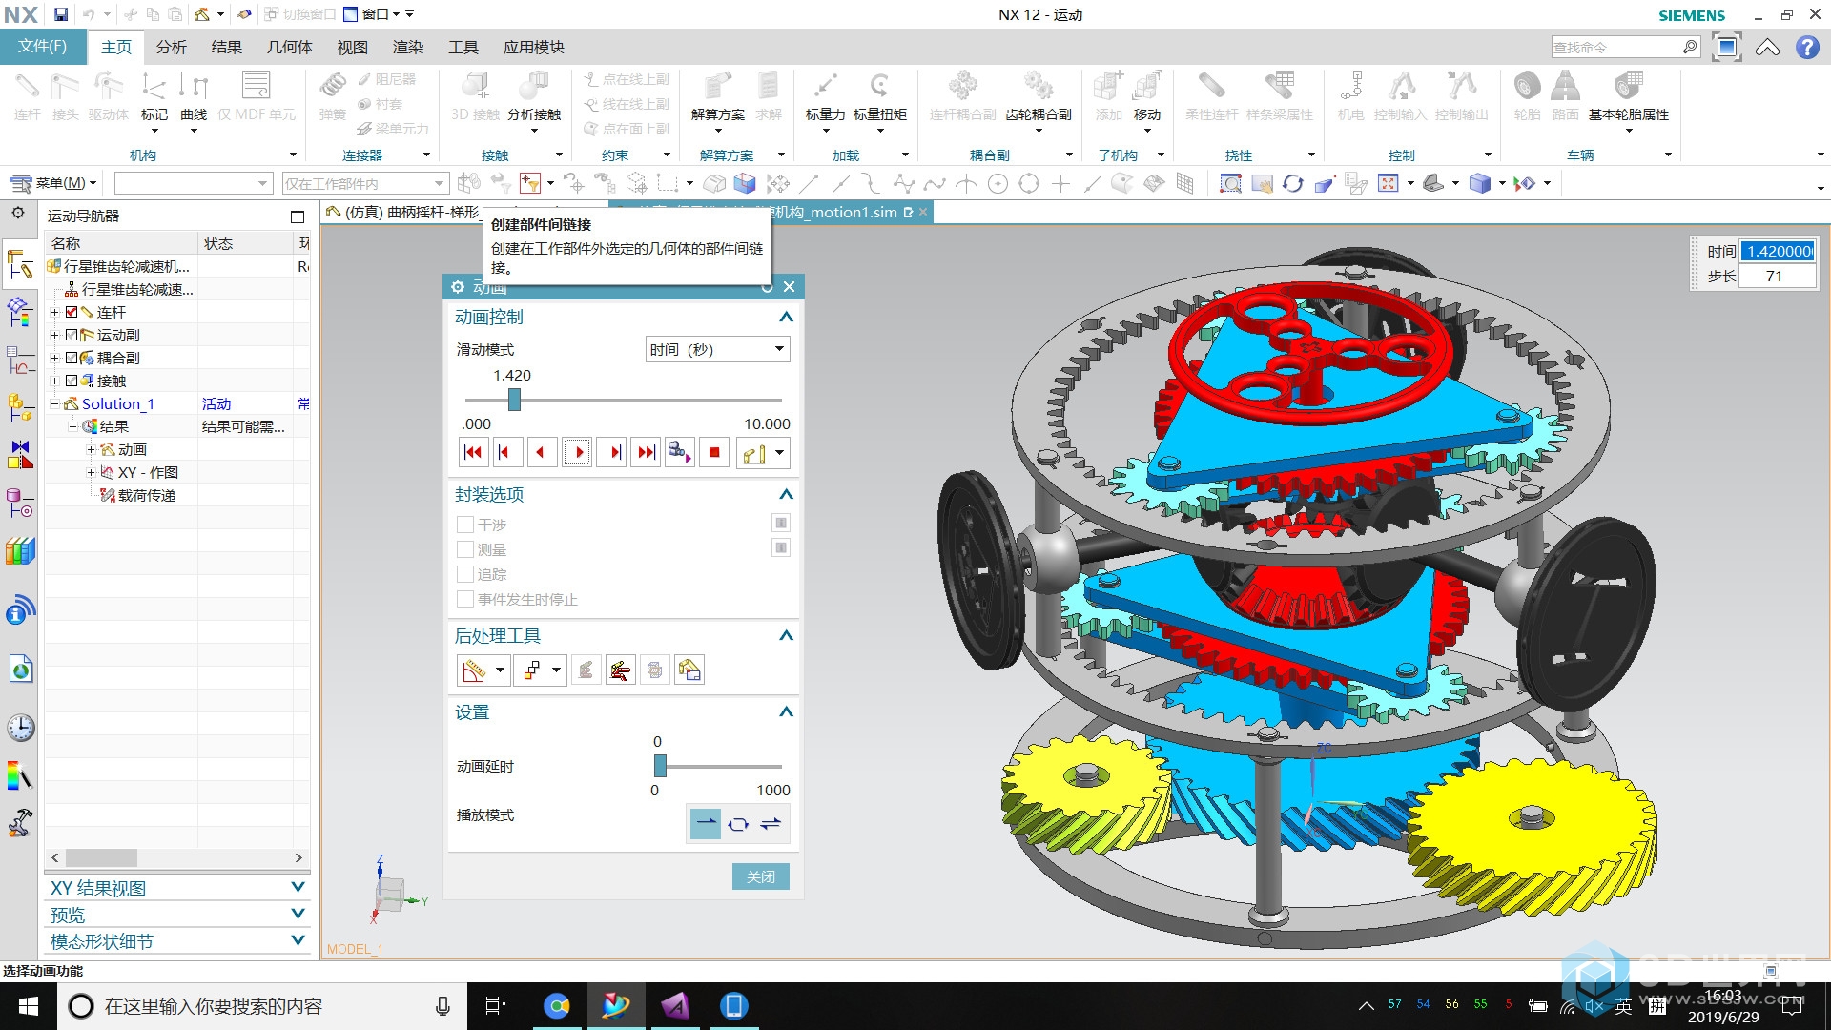1831x1030 pixels.
Task: Open the 几何体 ribbon tab
Action: click(290, 47)
